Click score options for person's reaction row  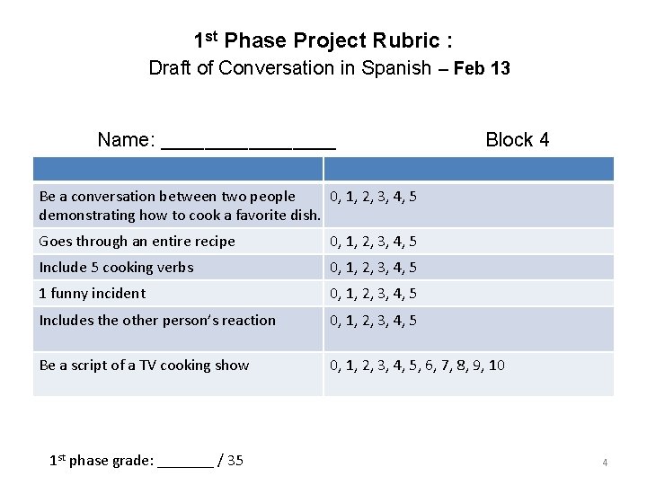pos(373,320)
